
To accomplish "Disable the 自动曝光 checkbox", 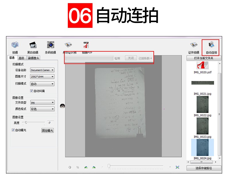I will [13, 130].
